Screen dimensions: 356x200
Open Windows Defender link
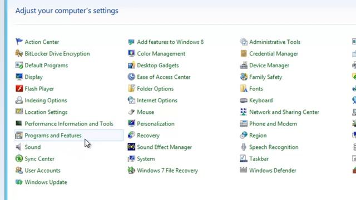point(273,171)
